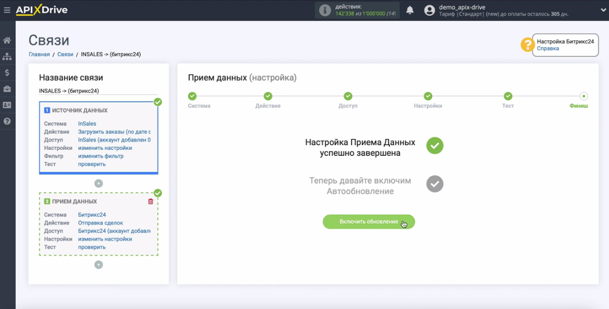Edit the connection name field

click(x=98, y=91)
